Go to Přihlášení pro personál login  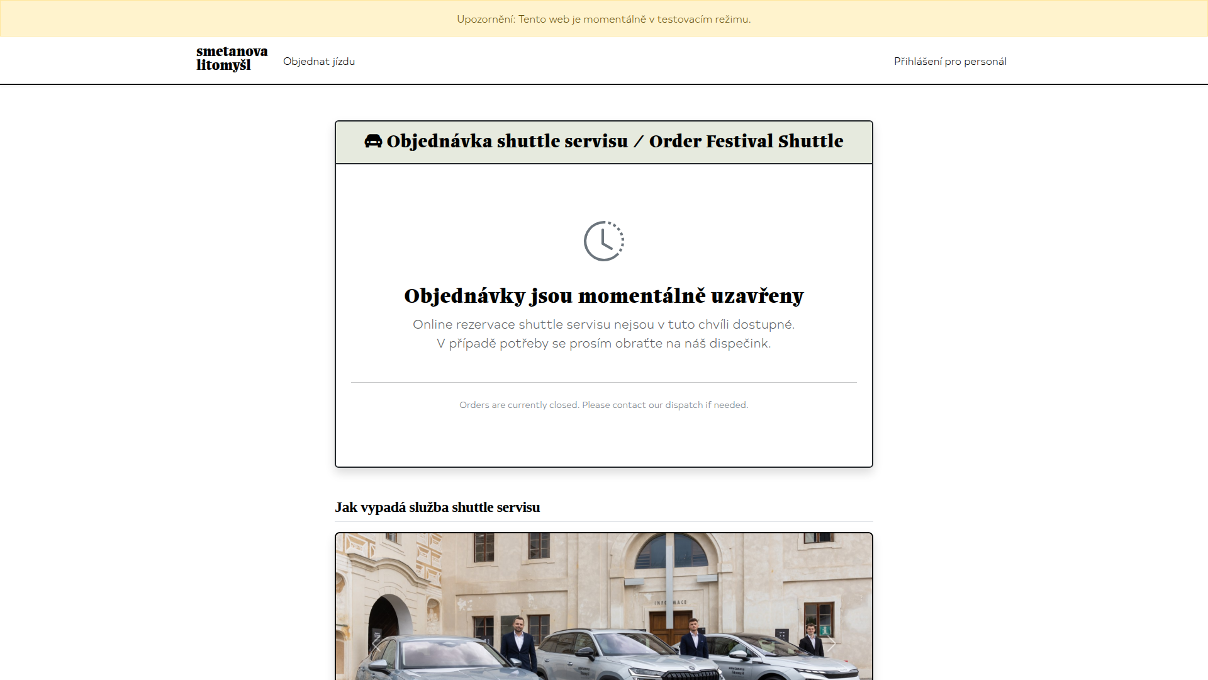coord(950,61)
